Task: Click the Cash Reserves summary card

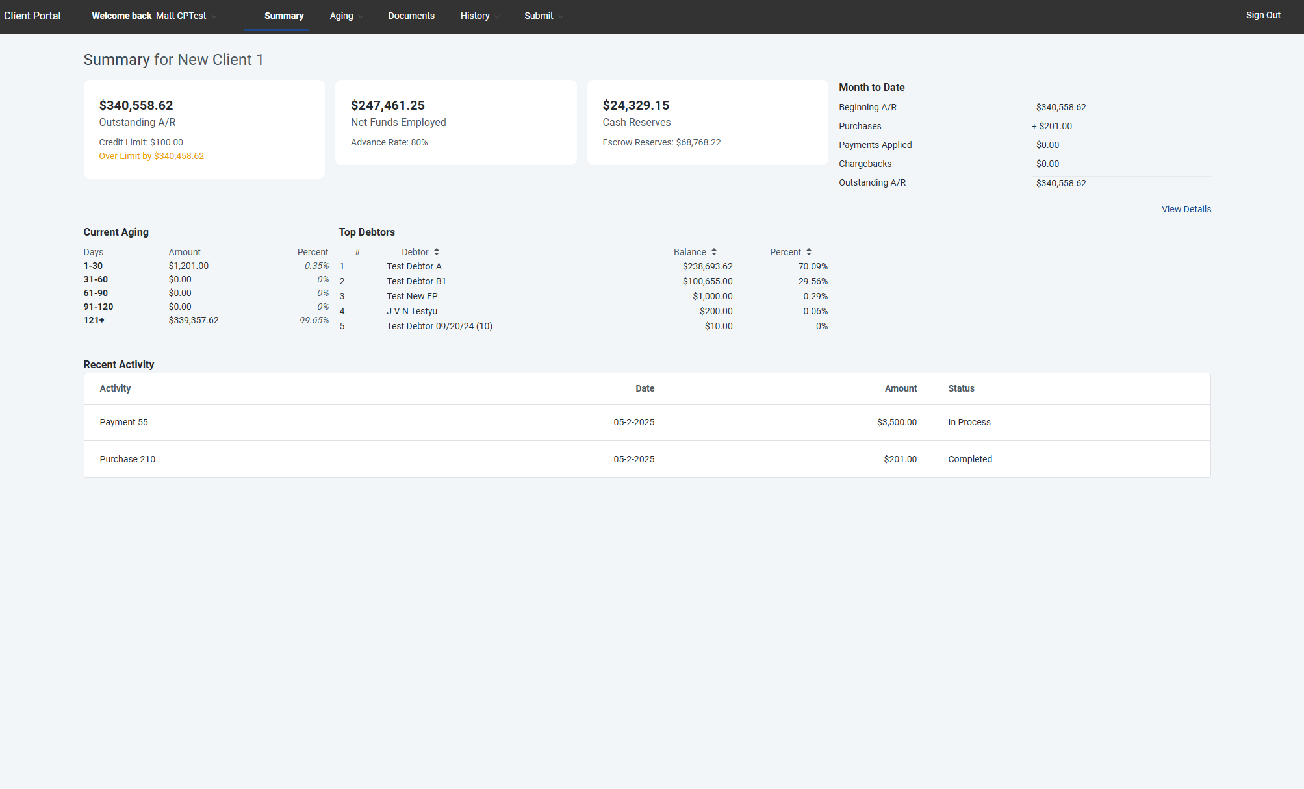Action: (x=707, y=122)
